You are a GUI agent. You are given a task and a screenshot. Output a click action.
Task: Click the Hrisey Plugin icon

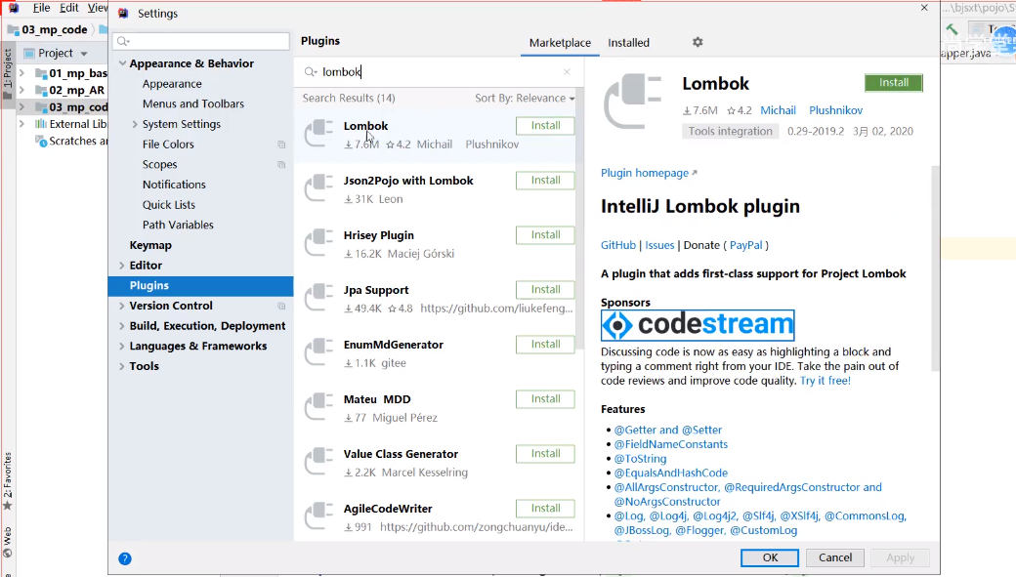(318, 243)
